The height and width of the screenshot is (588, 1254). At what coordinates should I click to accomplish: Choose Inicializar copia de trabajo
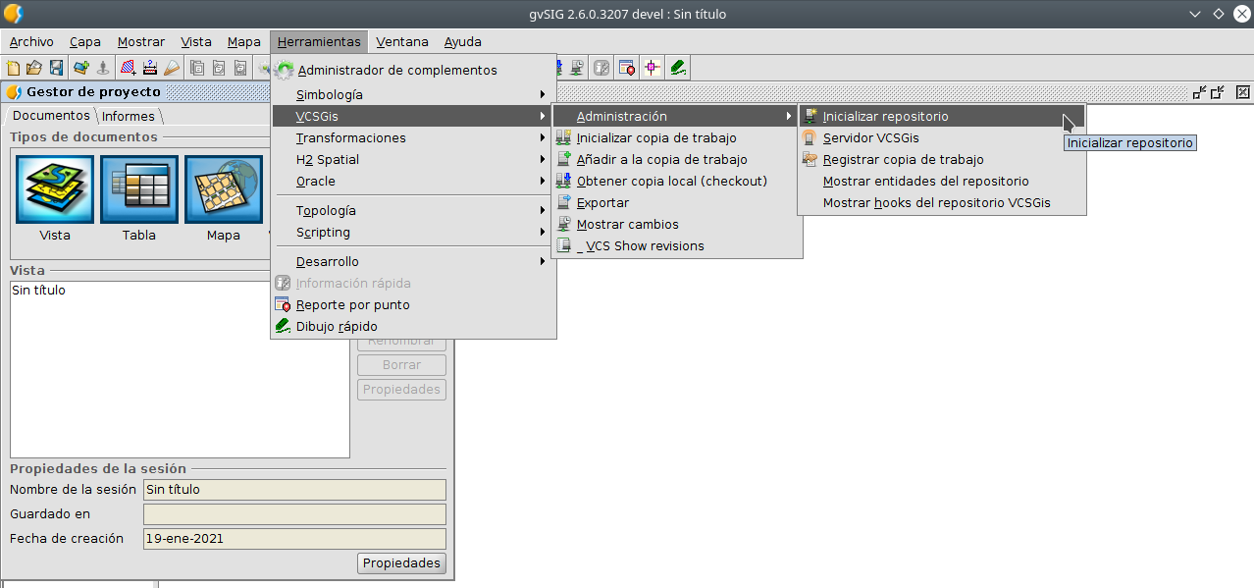(676, 137)
